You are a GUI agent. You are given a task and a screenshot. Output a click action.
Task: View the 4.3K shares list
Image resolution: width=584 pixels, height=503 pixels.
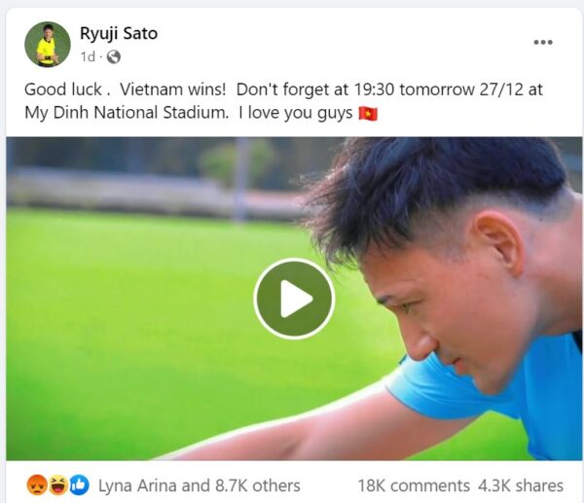pyautogui.click(x=521, y=485)
